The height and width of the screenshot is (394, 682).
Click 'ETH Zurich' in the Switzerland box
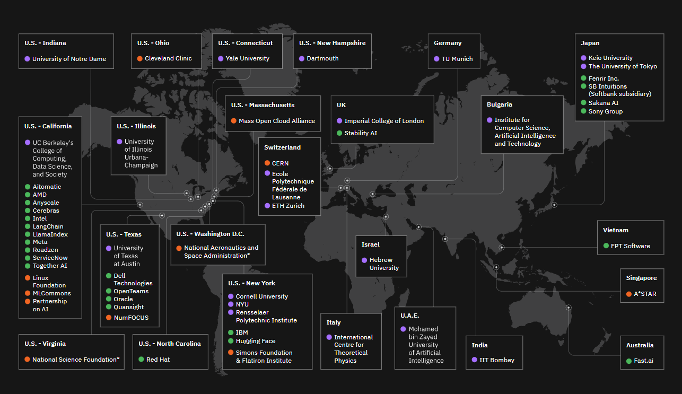288,206
